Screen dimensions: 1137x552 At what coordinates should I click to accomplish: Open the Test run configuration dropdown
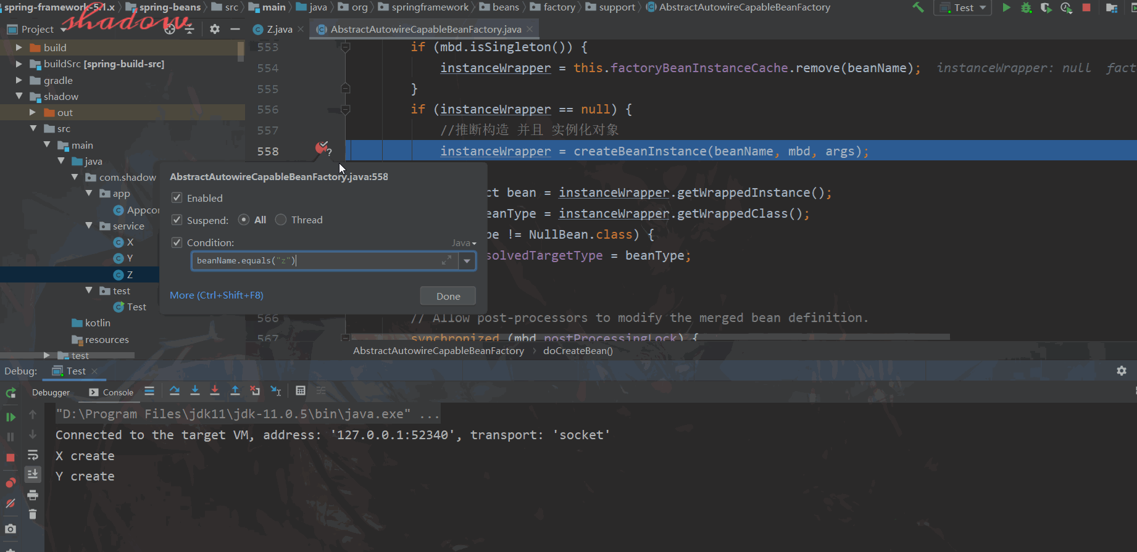[x=962, y=7]
